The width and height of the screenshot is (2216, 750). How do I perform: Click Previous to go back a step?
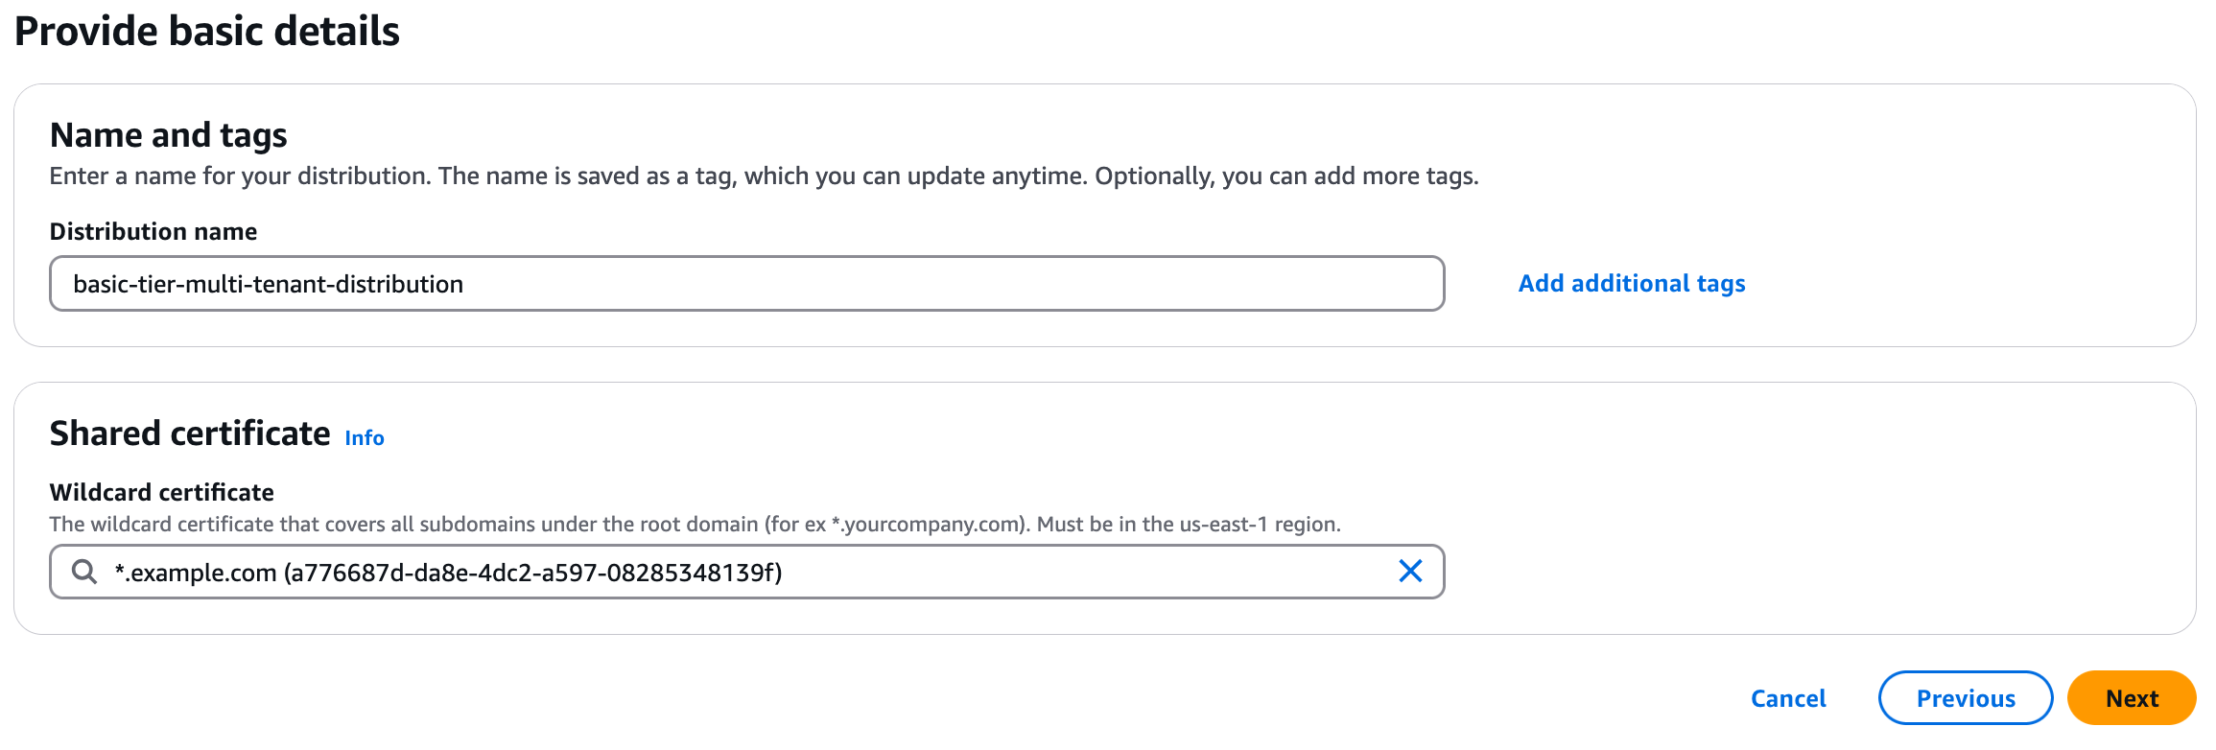pyautogui.click(x=1965, y=698)
